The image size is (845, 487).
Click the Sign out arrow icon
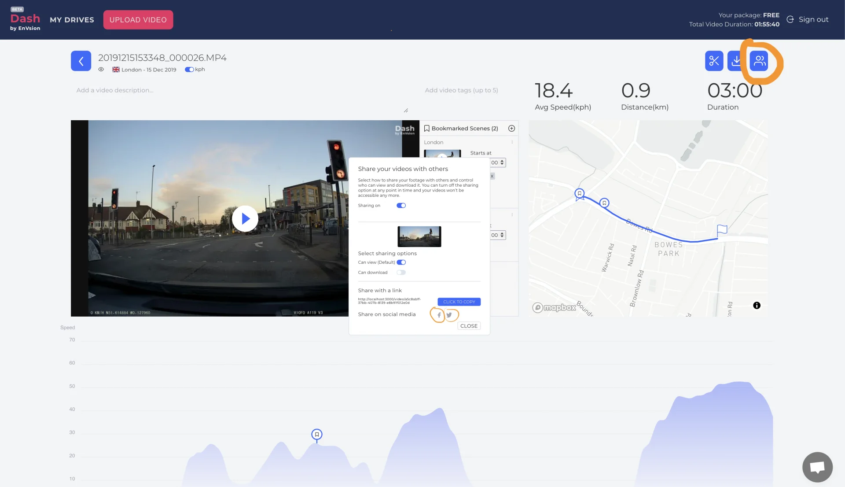pos(790,19)
